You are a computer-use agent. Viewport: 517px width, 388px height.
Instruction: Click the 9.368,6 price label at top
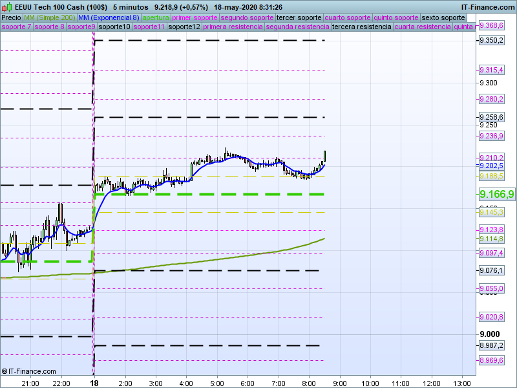tap(491, 26)
